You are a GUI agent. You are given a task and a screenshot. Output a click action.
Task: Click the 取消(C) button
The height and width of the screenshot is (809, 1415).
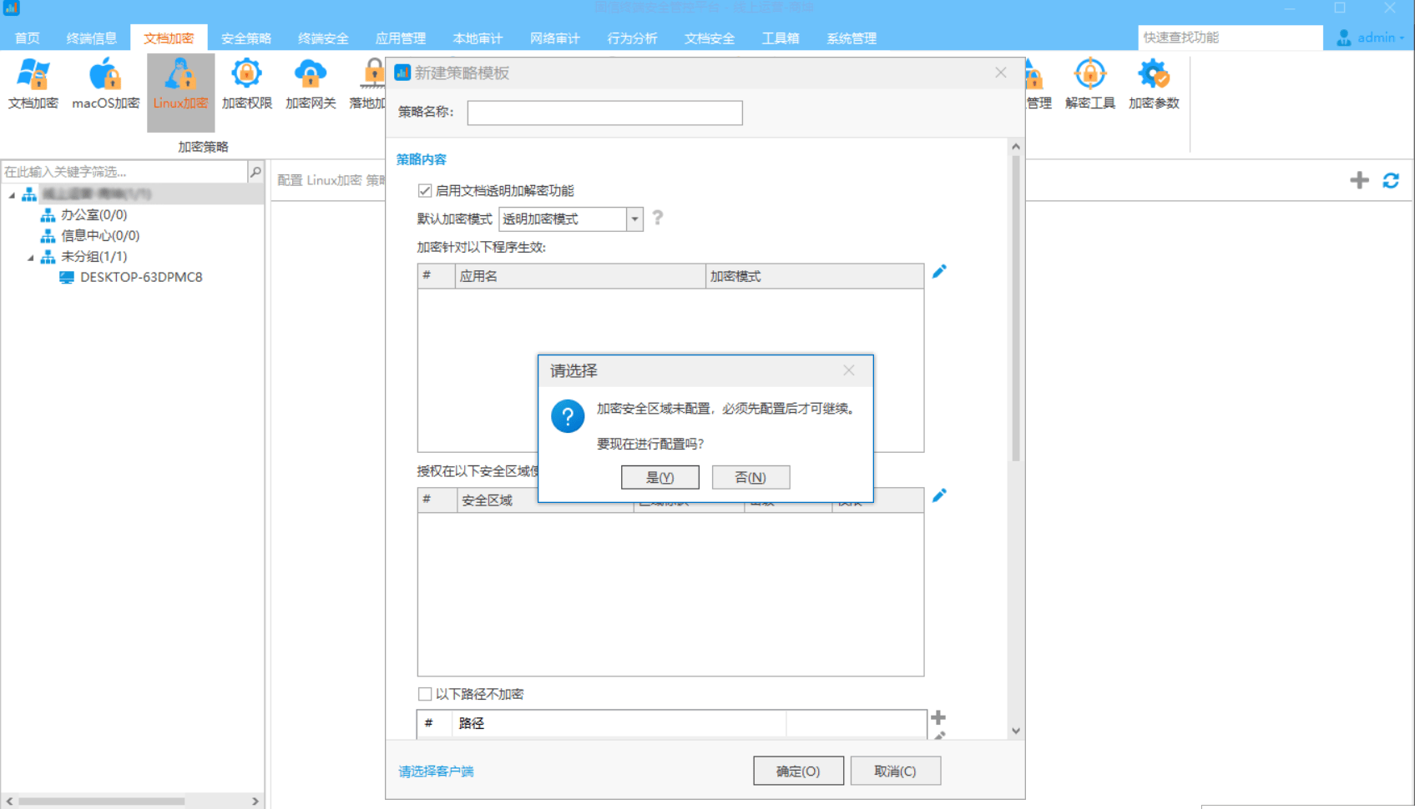tap(896, 771)
